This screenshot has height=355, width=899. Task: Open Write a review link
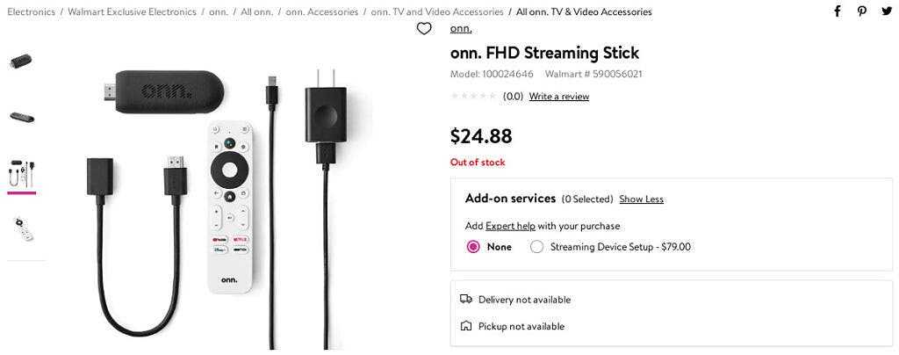coord(559,97)
